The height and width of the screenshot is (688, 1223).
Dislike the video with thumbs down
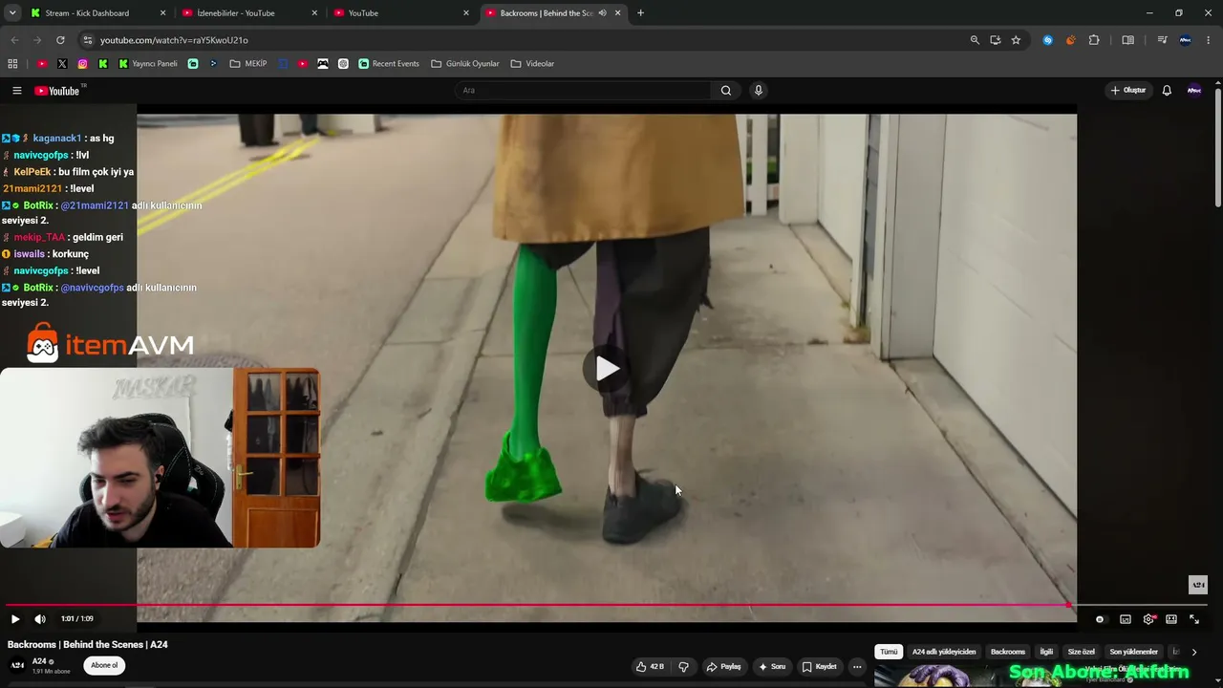point(683,666)
